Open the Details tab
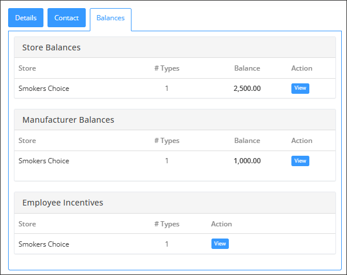 pos(25,18)
